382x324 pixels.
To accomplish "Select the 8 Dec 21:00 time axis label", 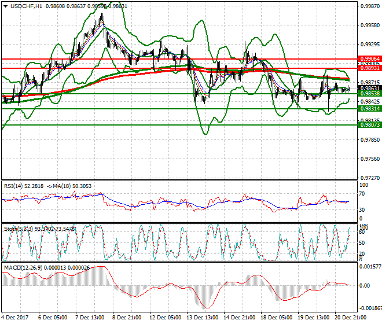I will [127, 318].
